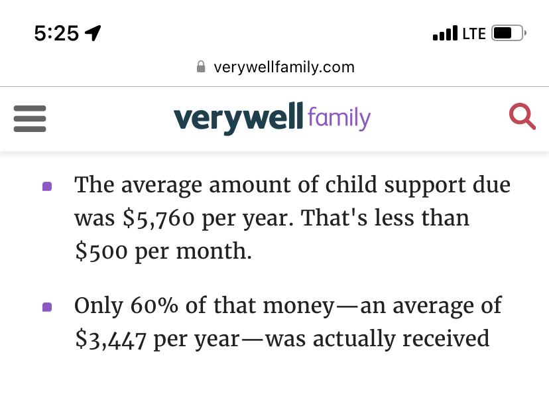Tap the 5:25 clock in status bar
This screenshot has width=549, height=394.
click(56, 33)
